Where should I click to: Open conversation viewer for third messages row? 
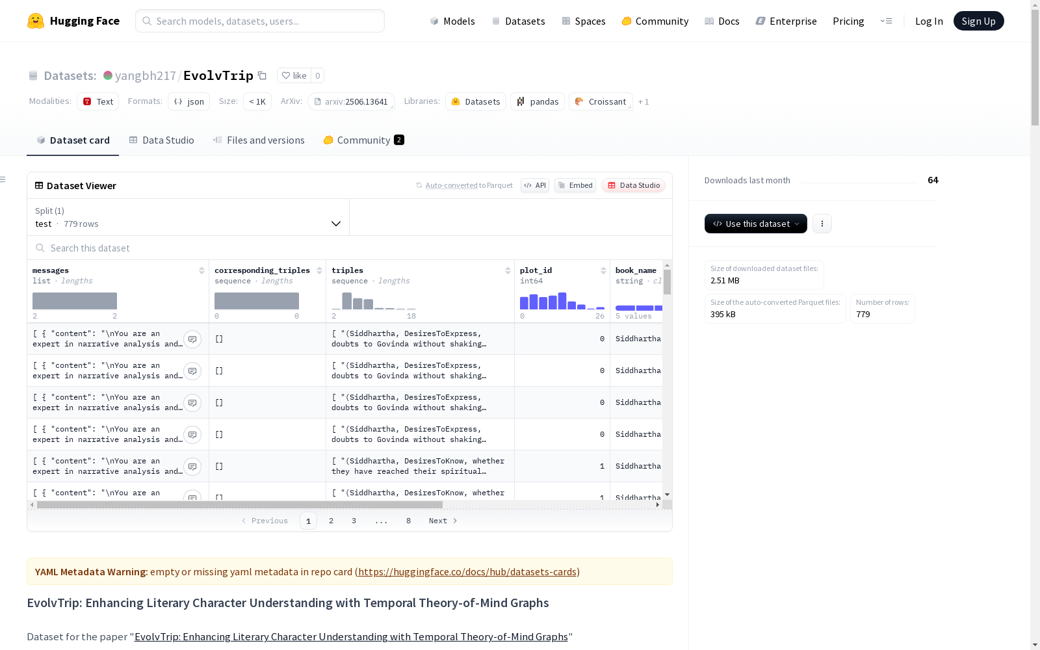click(192, 403)
